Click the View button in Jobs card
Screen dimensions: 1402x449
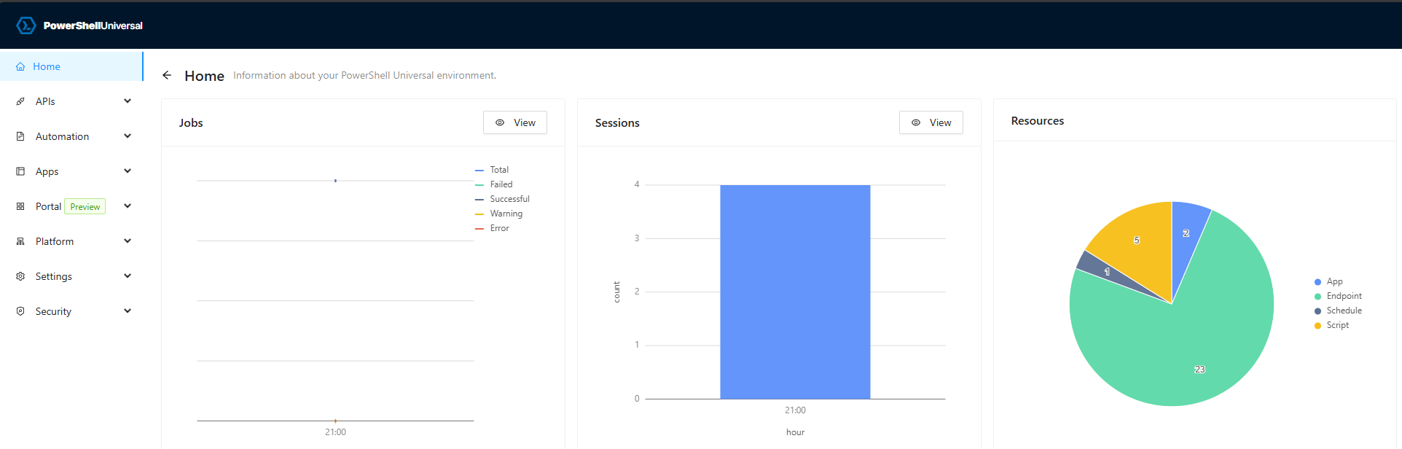point(515,122)
